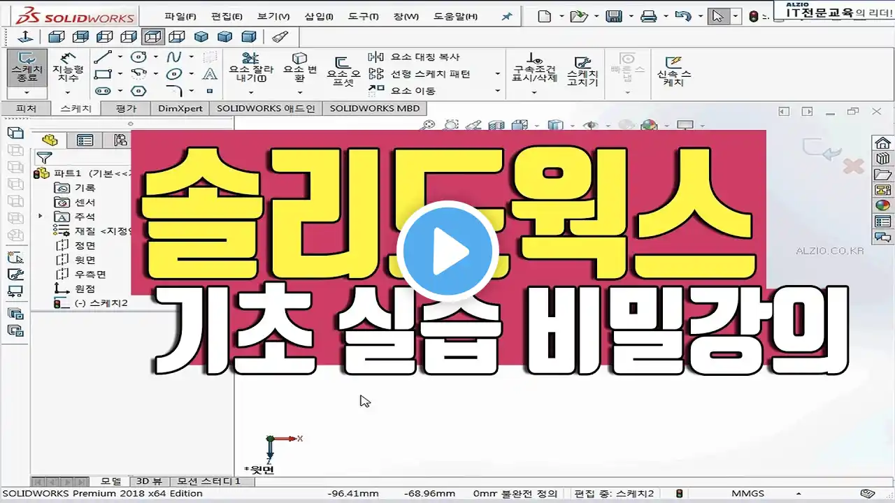Click the Print icon
895x503 pixels.
coord(649,16)
